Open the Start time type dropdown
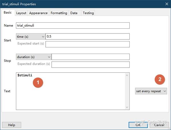The width and height of the screenshot is (171, 130). (x=30, y=37)
